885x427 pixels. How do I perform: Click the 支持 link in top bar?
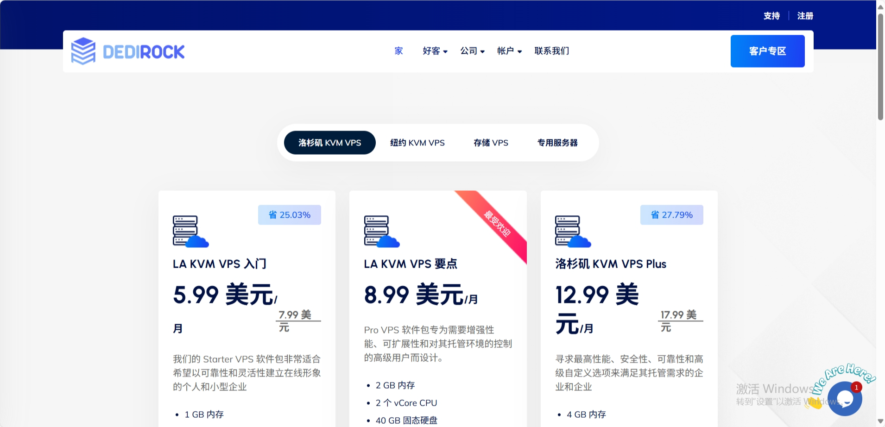[771, 16]
